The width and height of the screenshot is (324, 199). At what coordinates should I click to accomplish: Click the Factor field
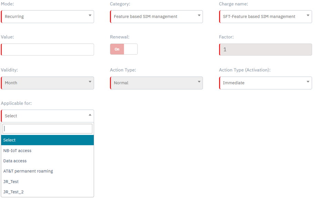pos(265,50)
